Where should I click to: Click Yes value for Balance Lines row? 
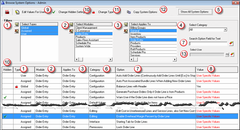tap(199, 86)
